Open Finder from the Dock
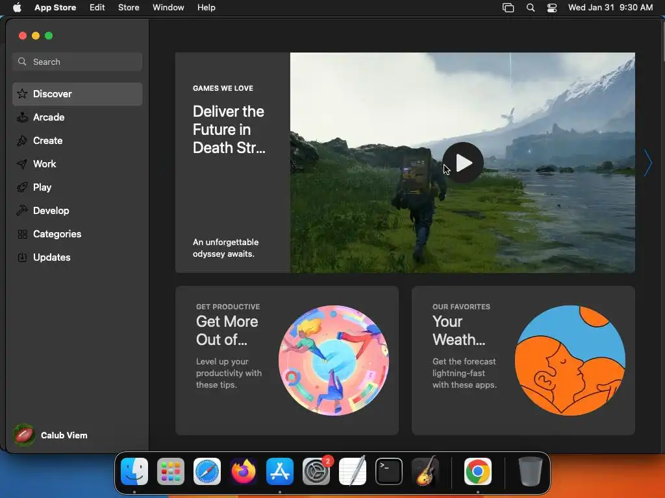 click(x=134, y=471)
